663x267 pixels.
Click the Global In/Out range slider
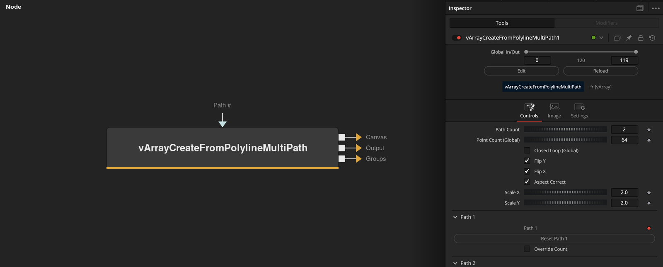point(581,52)
